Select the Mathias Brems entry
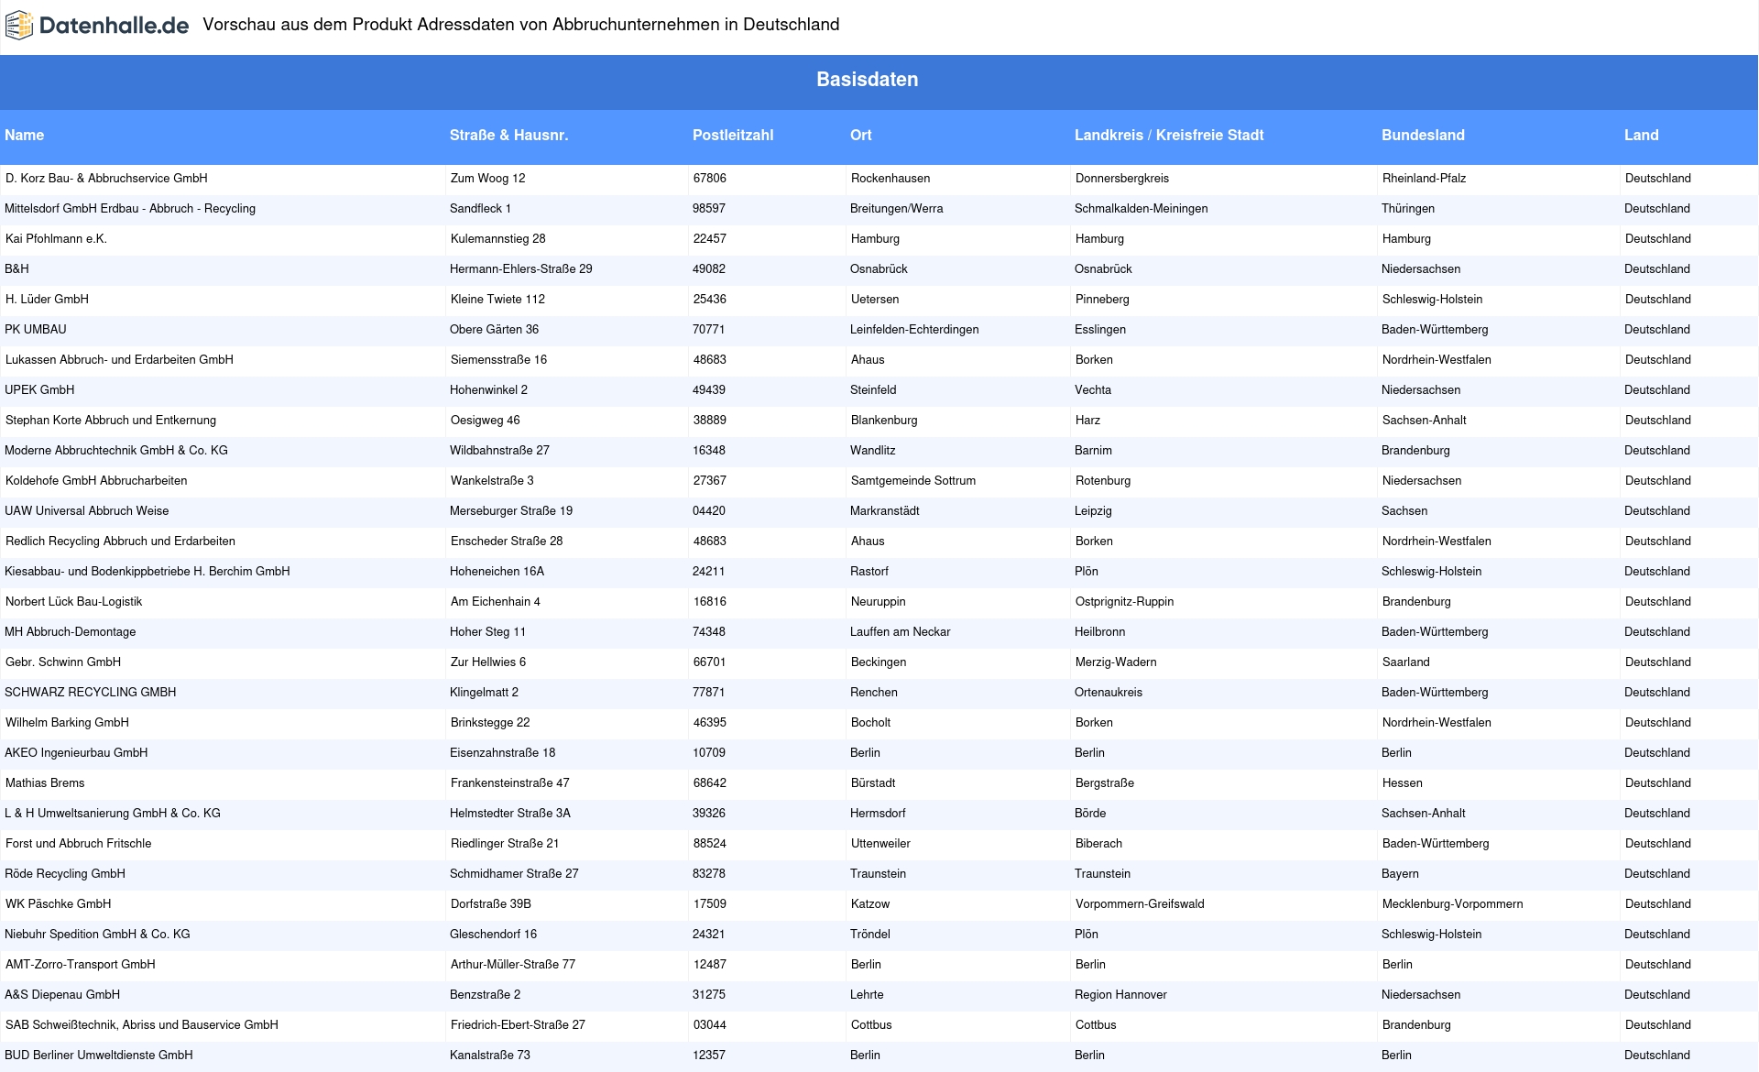This screenshot has height=1072, width=1759. pyautogui.click(x=45, y=783)
